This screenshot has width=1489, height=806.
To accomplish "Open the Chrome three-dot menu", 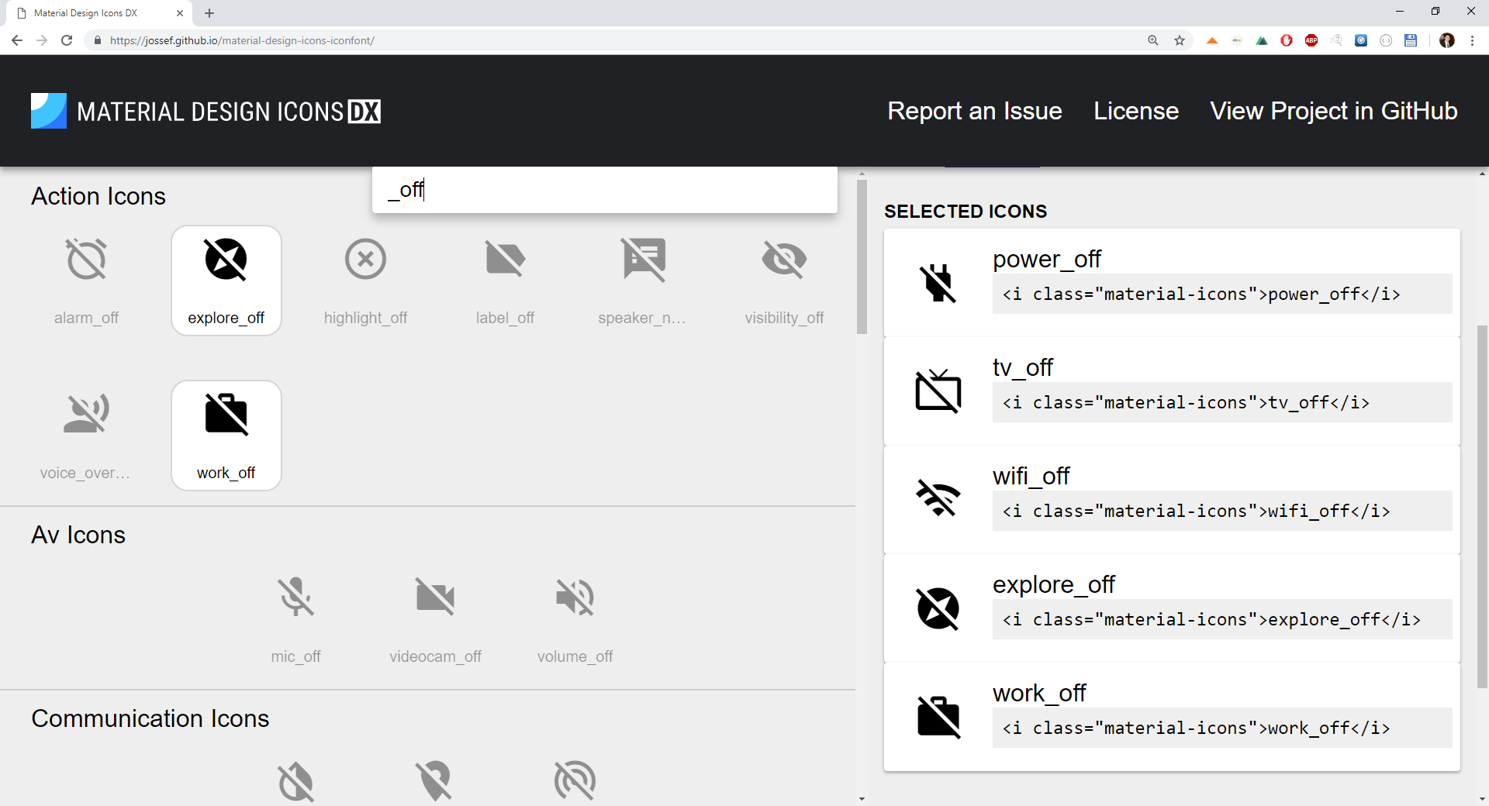I will click(1472, 40).
